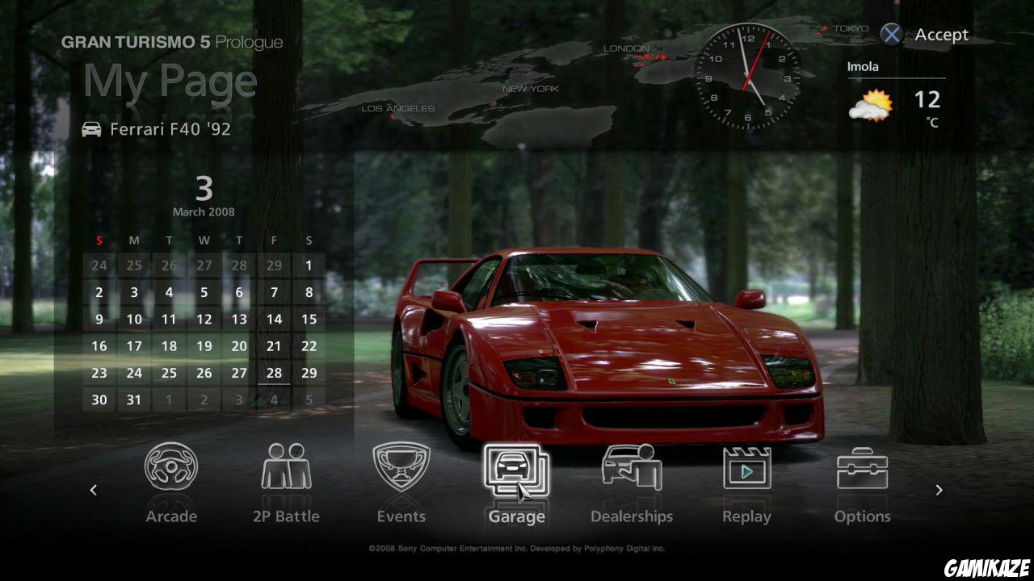Click the Los Angeles label on the map
Screen dimensions: 1034x581
tap(397, 109)
